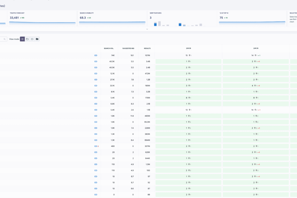This screenshot has width=297, height=198.
Task: Enable the second view mode toggle
Action: (27, 39)
